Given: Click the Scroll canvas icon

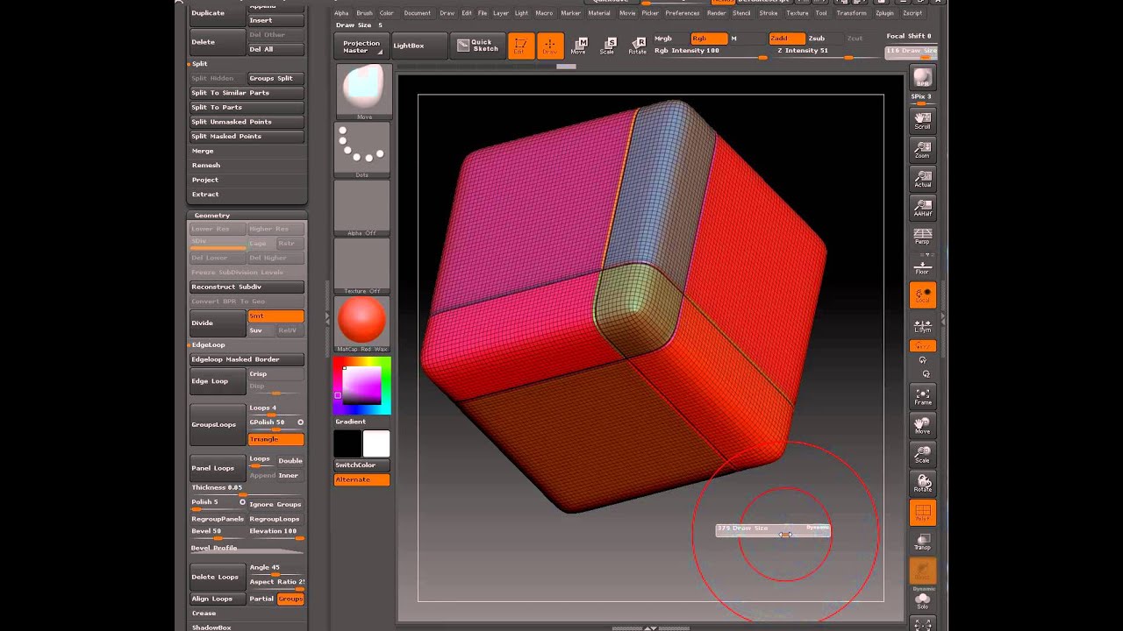Looking at the screenshot, I should (x=922, y=120).
